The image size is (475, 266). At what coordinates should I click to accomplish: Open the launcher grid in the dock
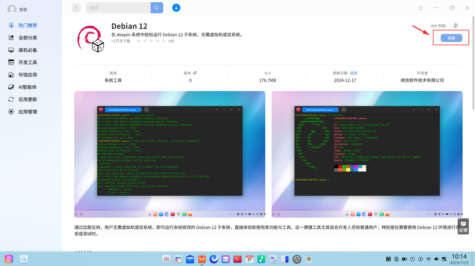[x=166, y=259]
